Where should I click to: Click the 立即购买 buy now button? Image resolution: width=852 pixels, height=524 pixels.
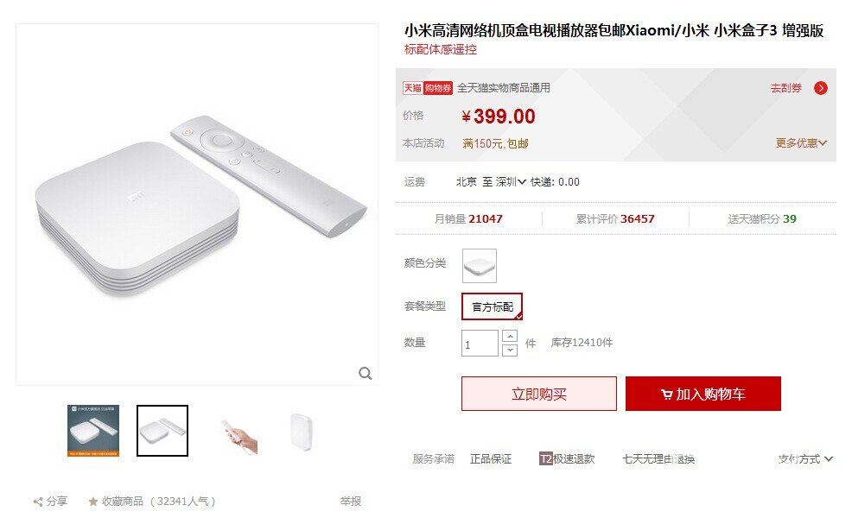539,394
